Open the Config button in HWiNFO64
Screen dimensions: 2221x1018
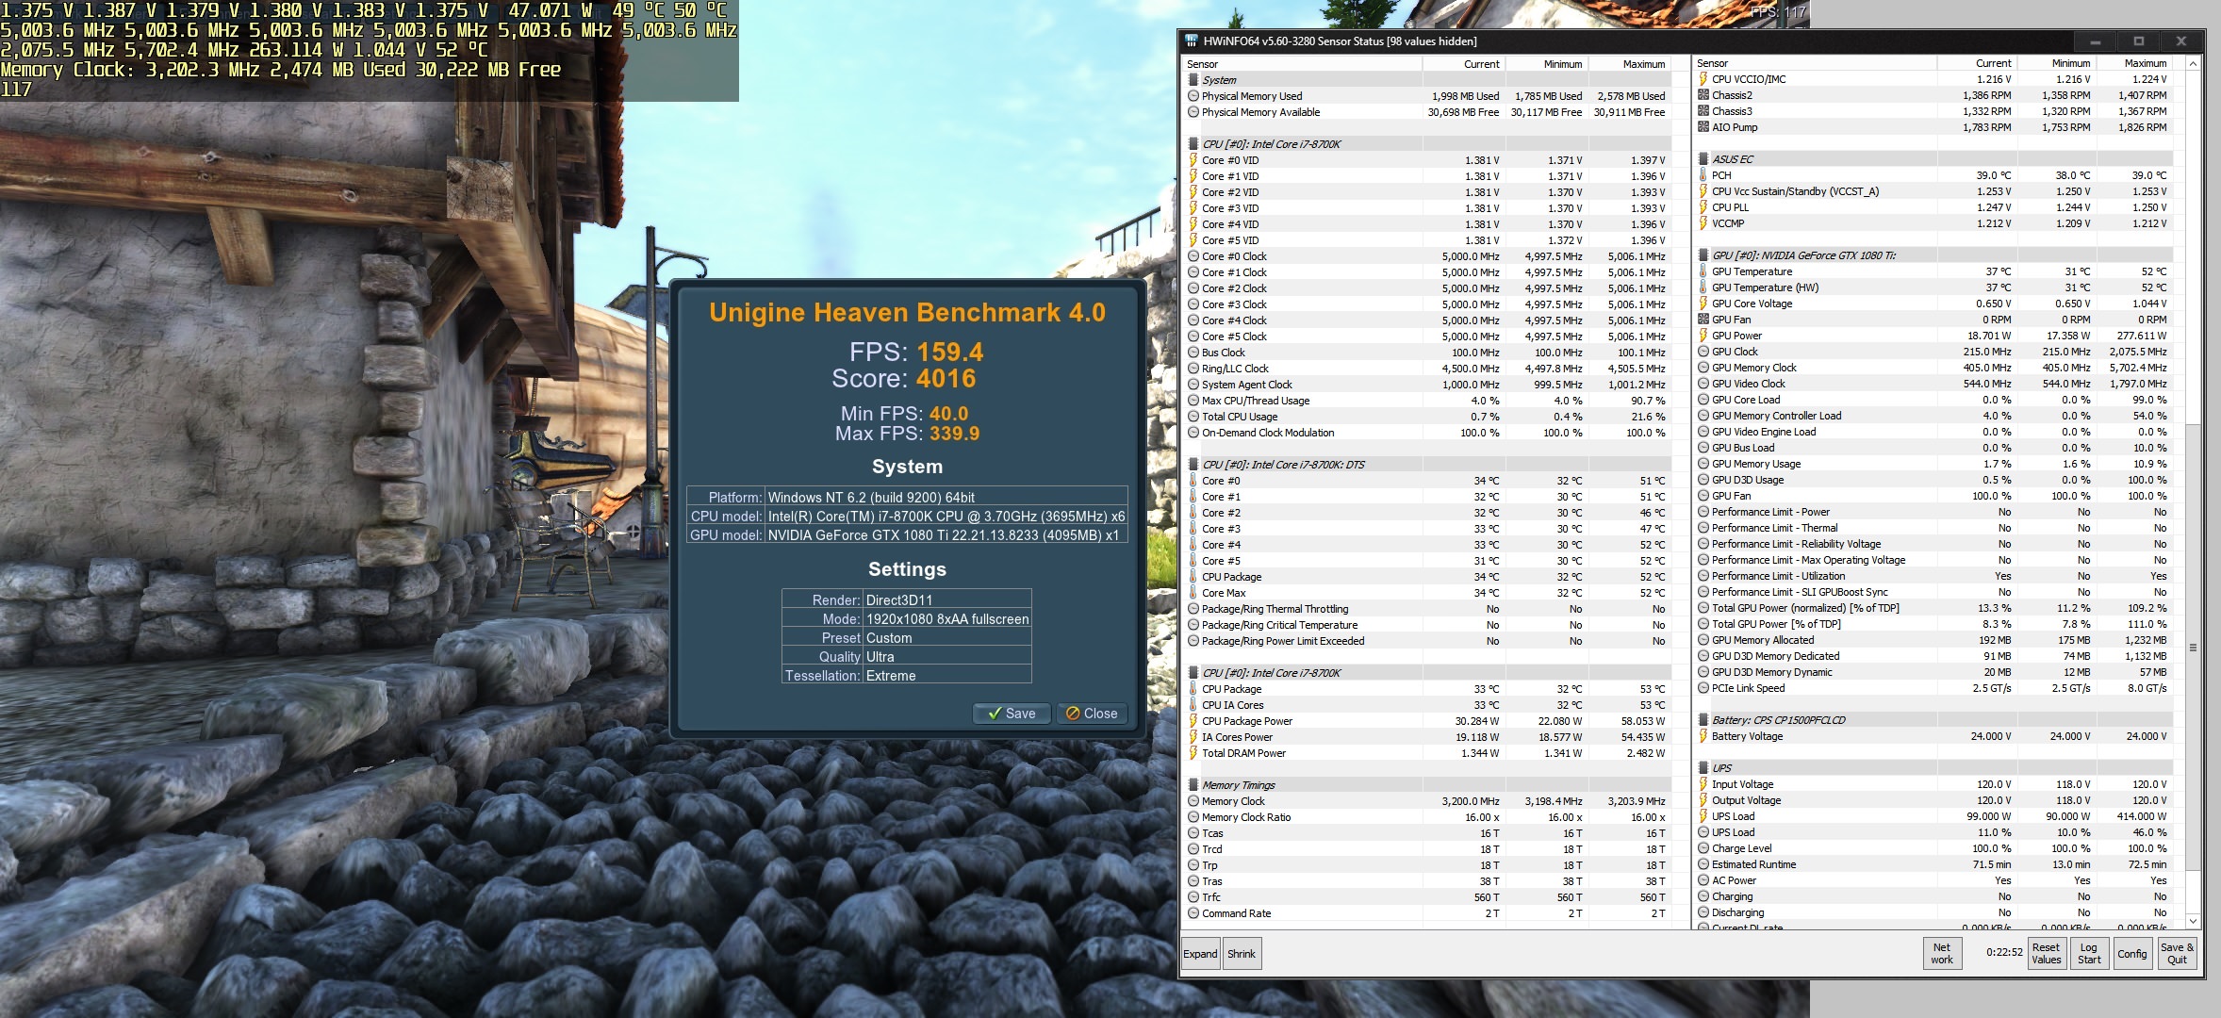pos(2131,954)
